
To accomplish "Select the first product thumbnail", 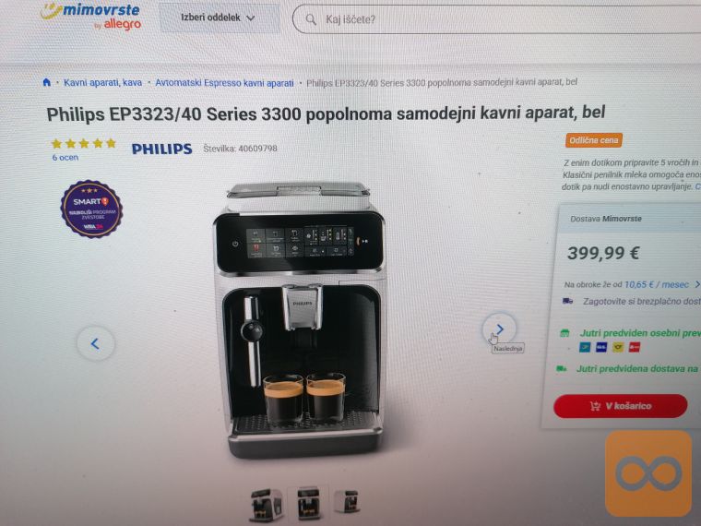I will [x=266, y=505].
